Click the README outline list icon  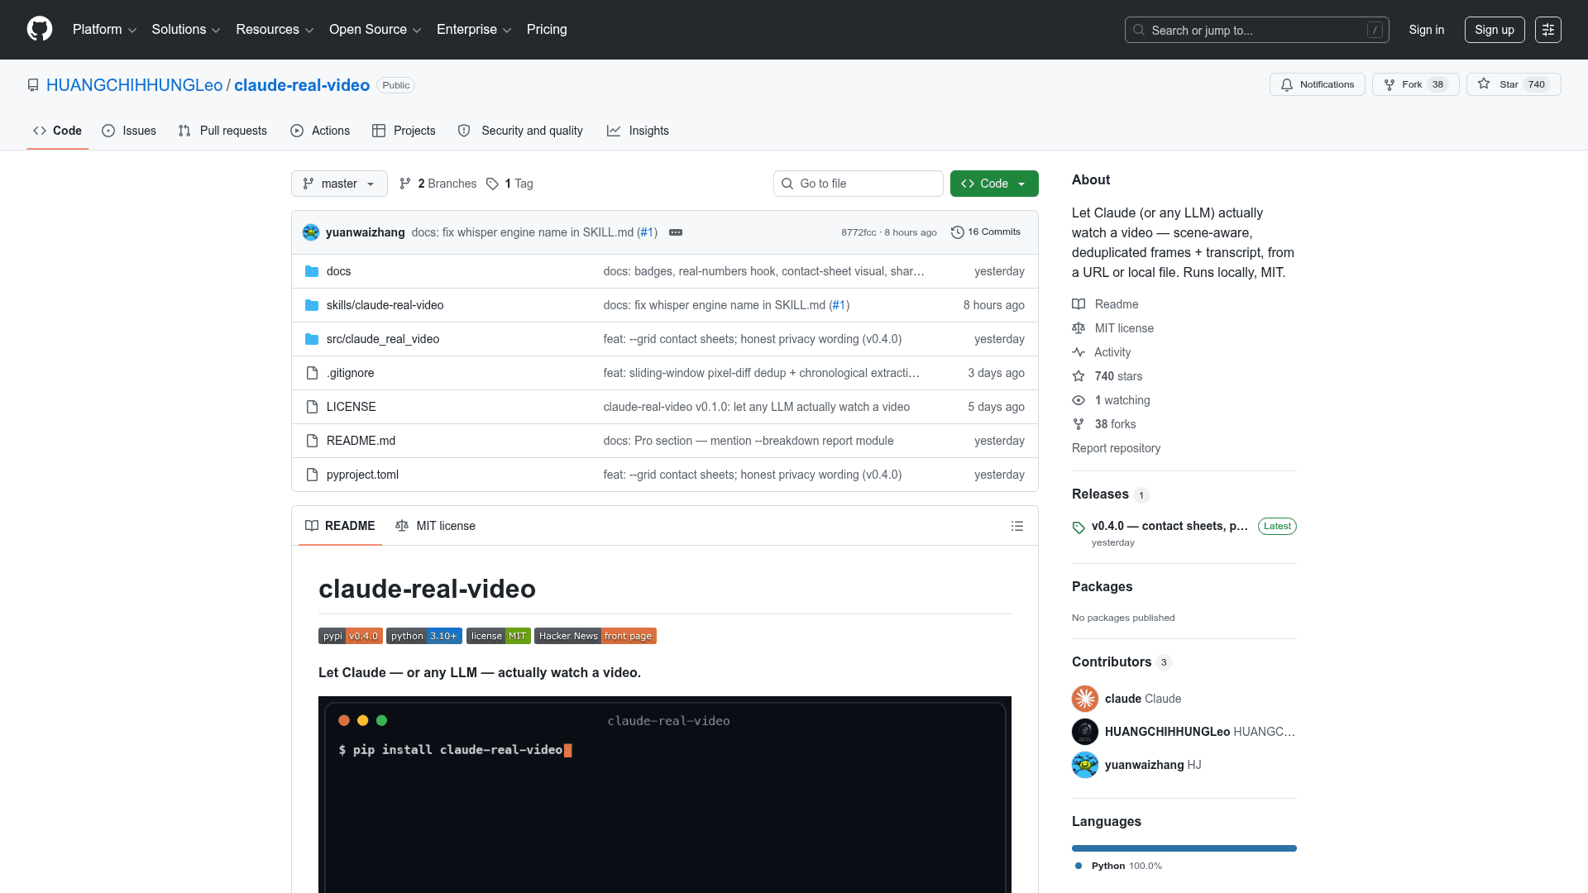click(1017, 526)
